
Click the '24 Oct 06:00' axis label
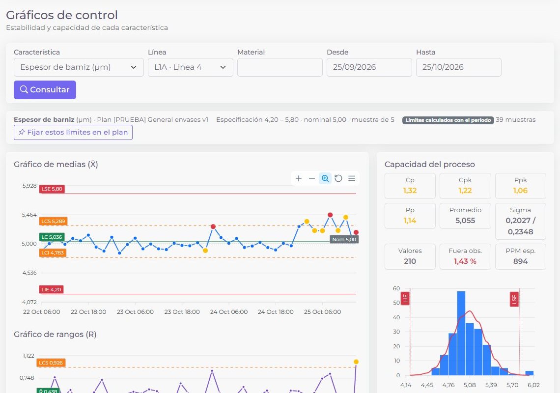tap(229, 312)
